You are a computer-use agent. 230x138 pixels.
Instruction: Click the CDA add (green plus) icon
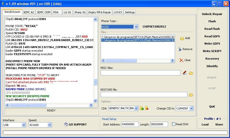pos(142,108)
